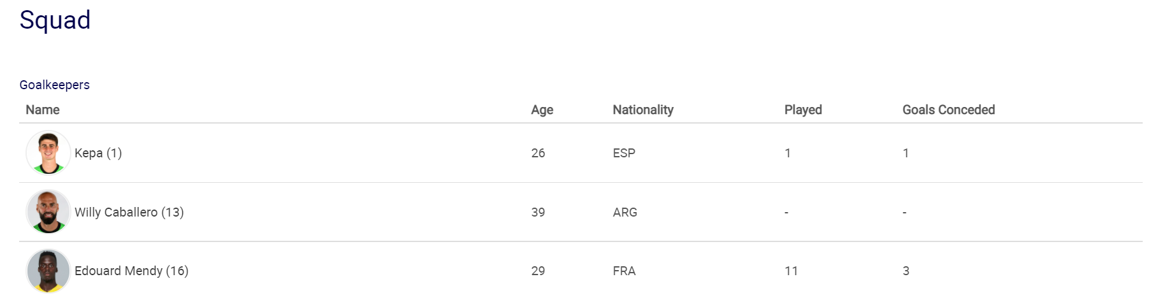Sort table by Age column header
The width and height of the screenshot is (1165, 300).
click(x=542, y=110)
